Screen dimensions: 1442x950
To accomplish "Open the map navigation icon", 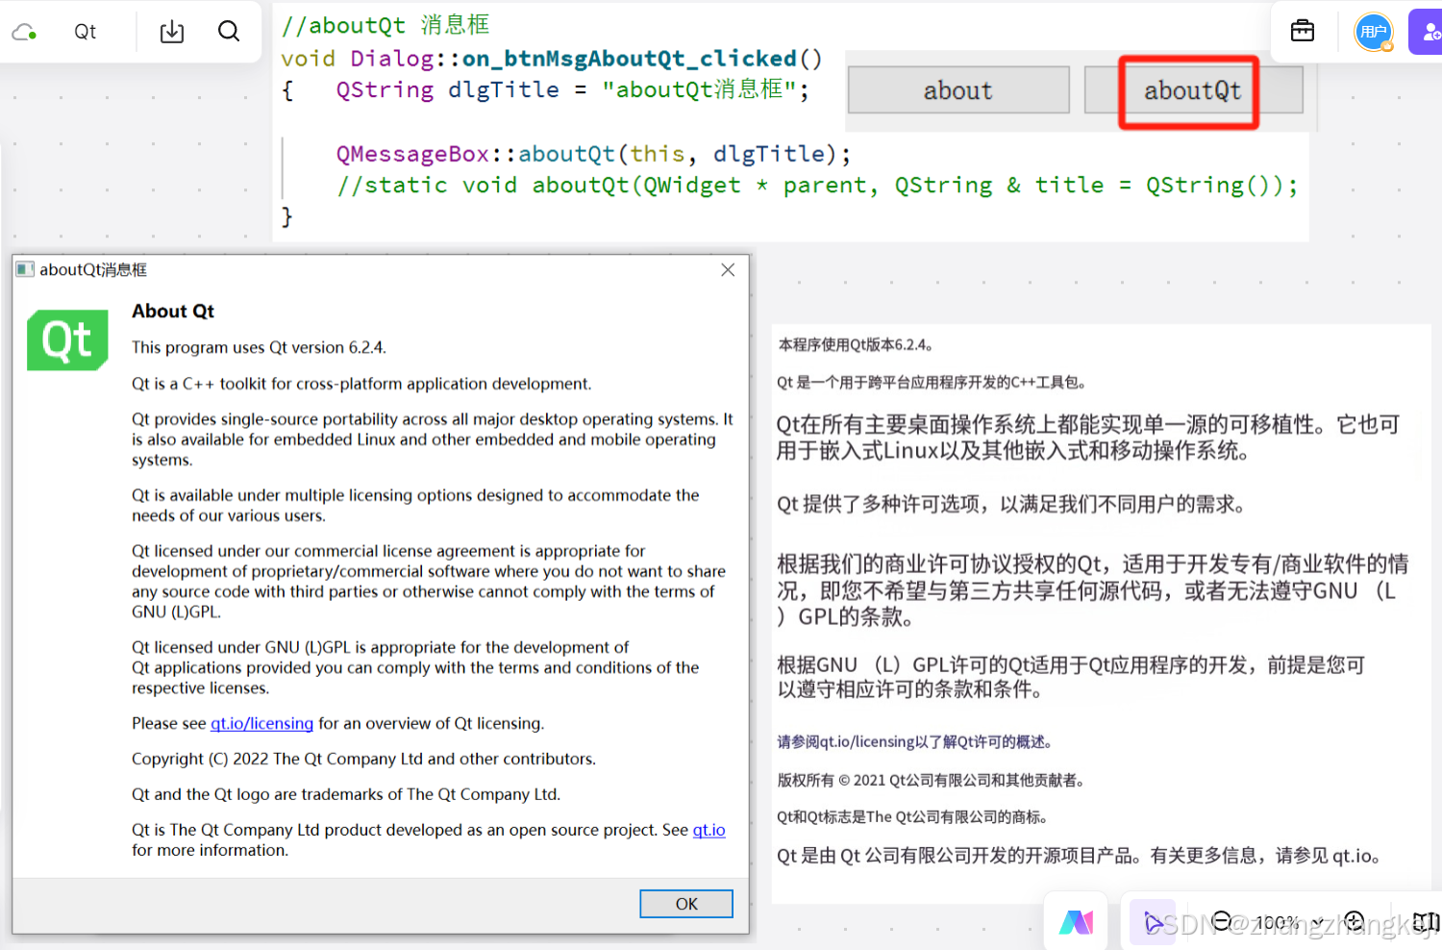I will [x=1427, y=922].
